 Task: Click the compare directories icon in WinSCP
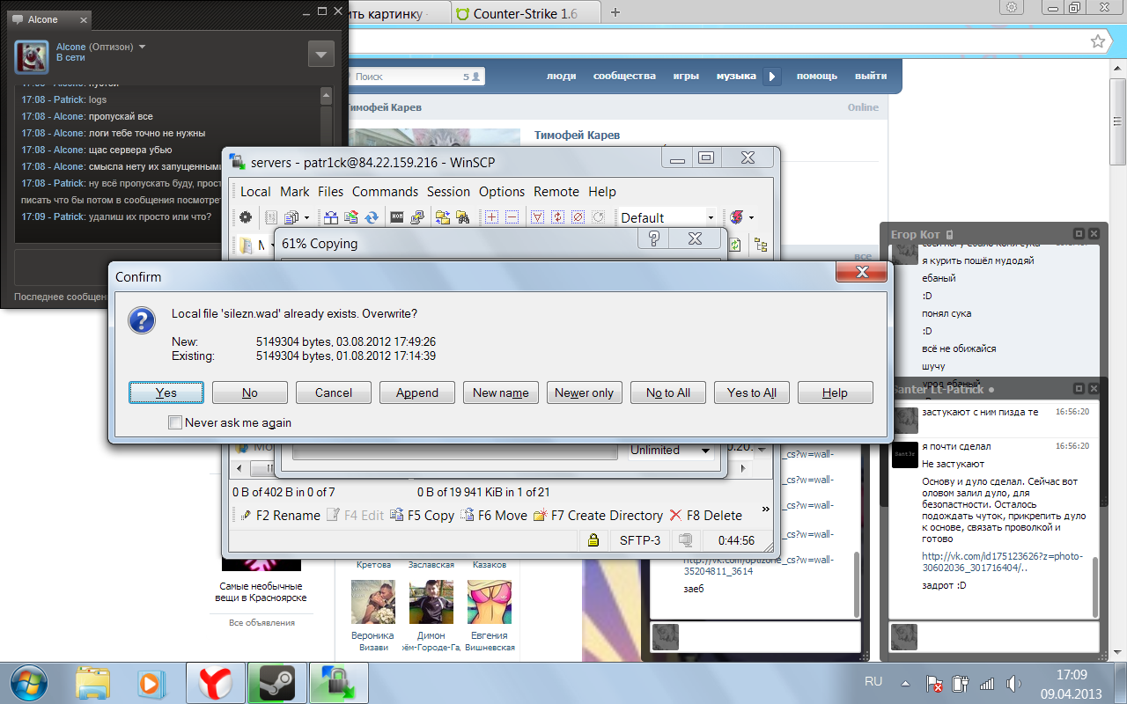pos(331,217)
